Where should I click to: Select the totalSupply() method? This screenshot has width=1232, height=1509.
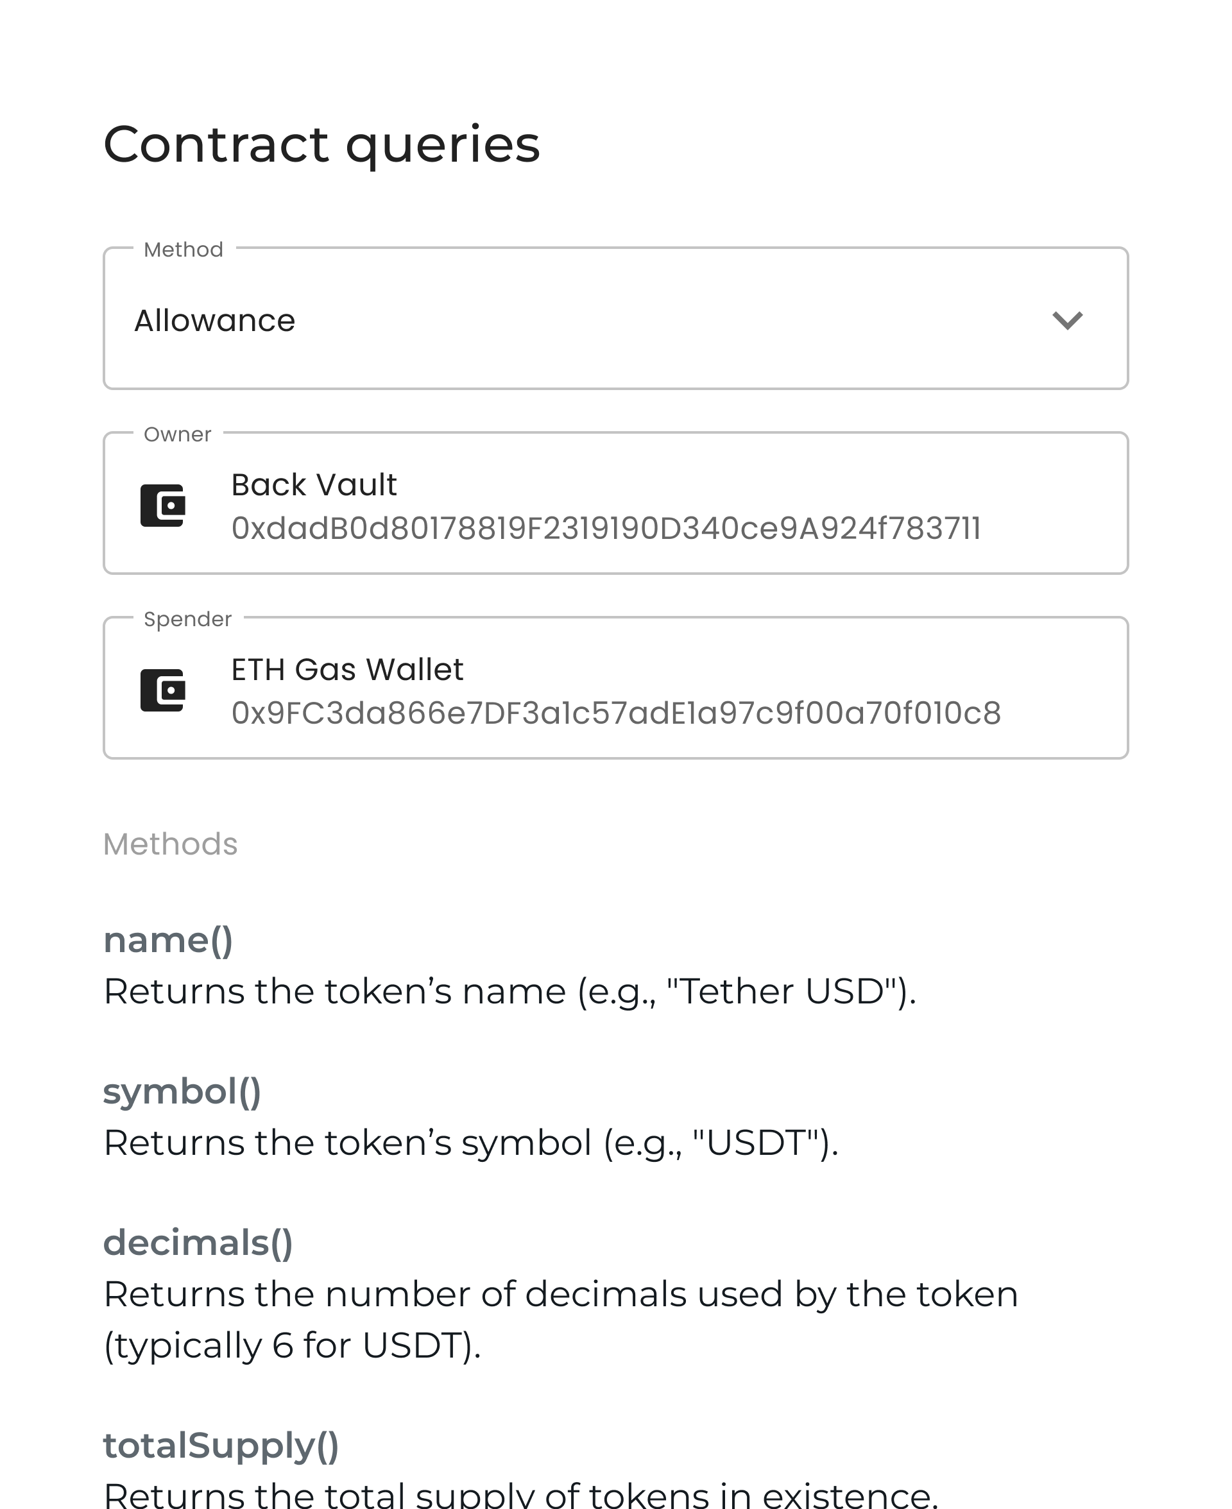221,1444
